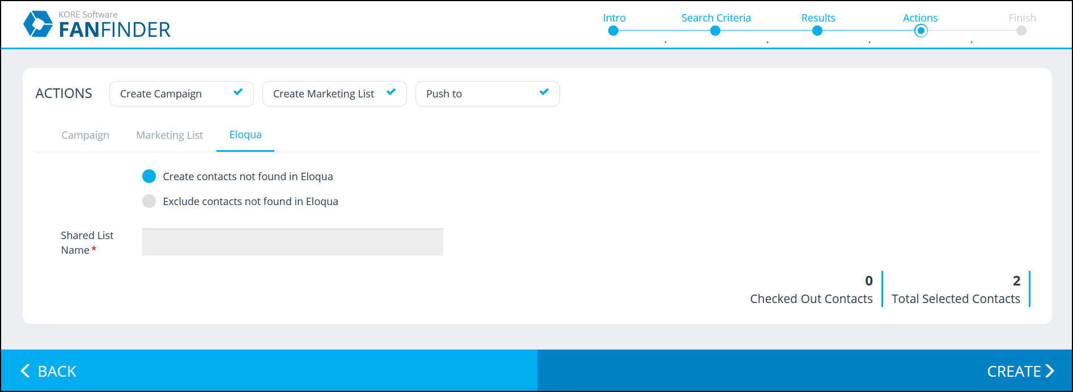This screenshot has width=1073, height=392.
Task: Click the Finish step label
Action: pyautogui.click(x=1022, y=18)
